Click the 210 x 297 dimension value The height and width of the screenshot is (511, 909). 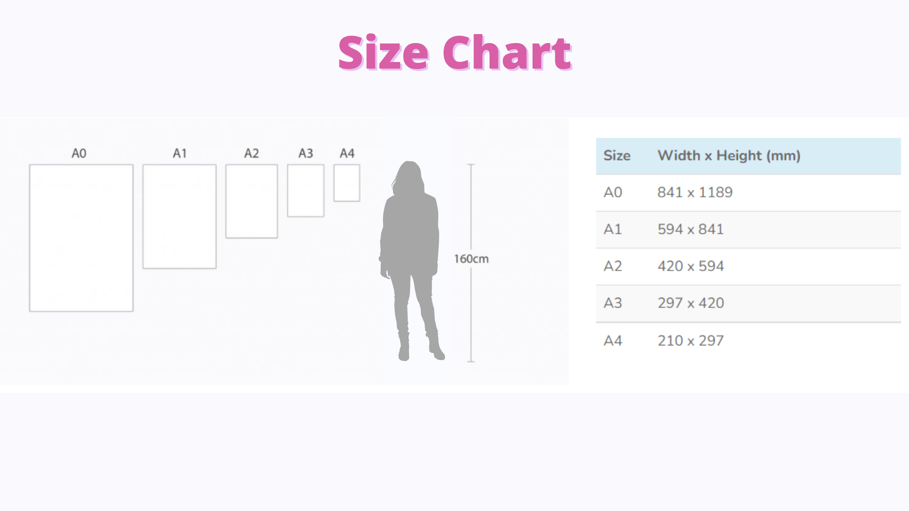point(690,341)
